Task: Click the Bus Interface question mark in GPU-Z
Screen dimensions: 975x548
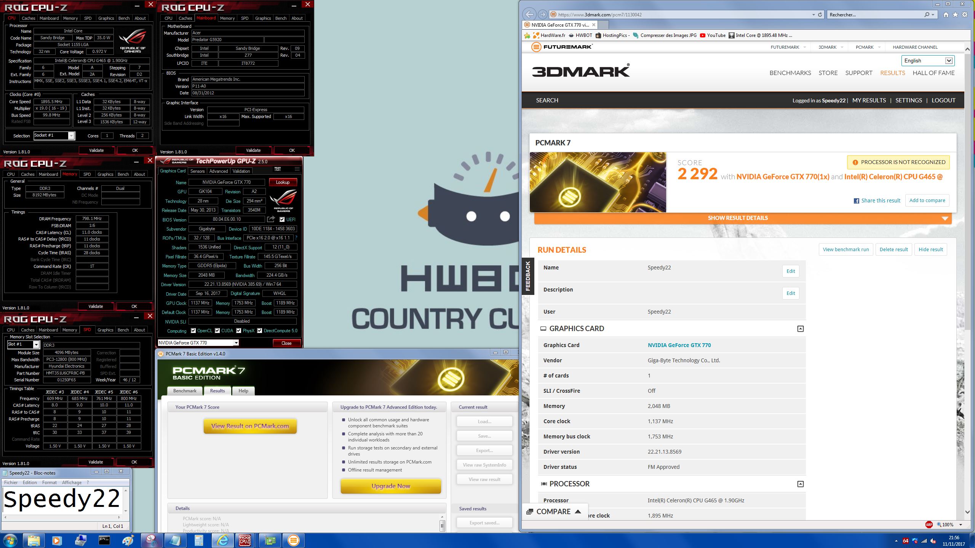Action: click(296, 238)
